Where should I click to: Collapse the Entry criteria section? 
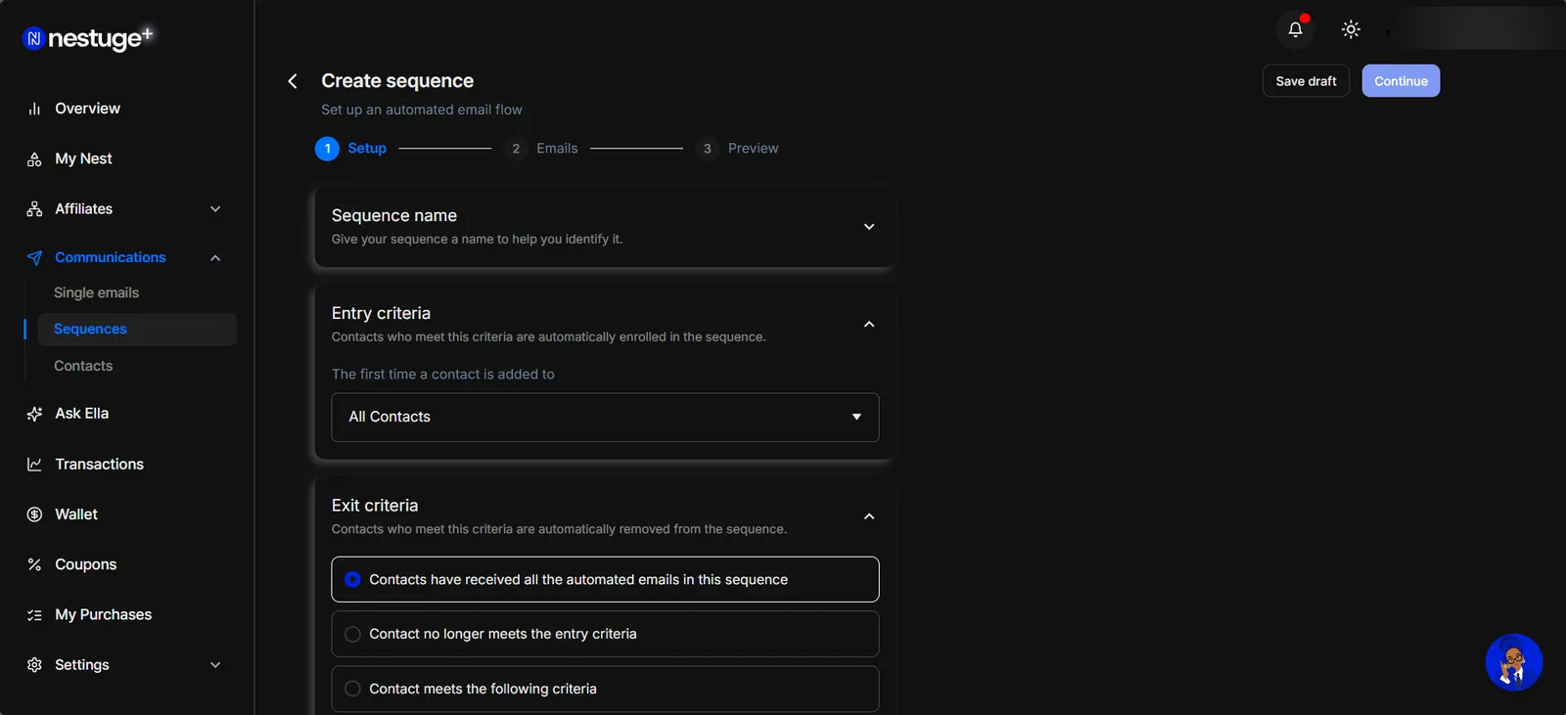[x=869, y=324]
